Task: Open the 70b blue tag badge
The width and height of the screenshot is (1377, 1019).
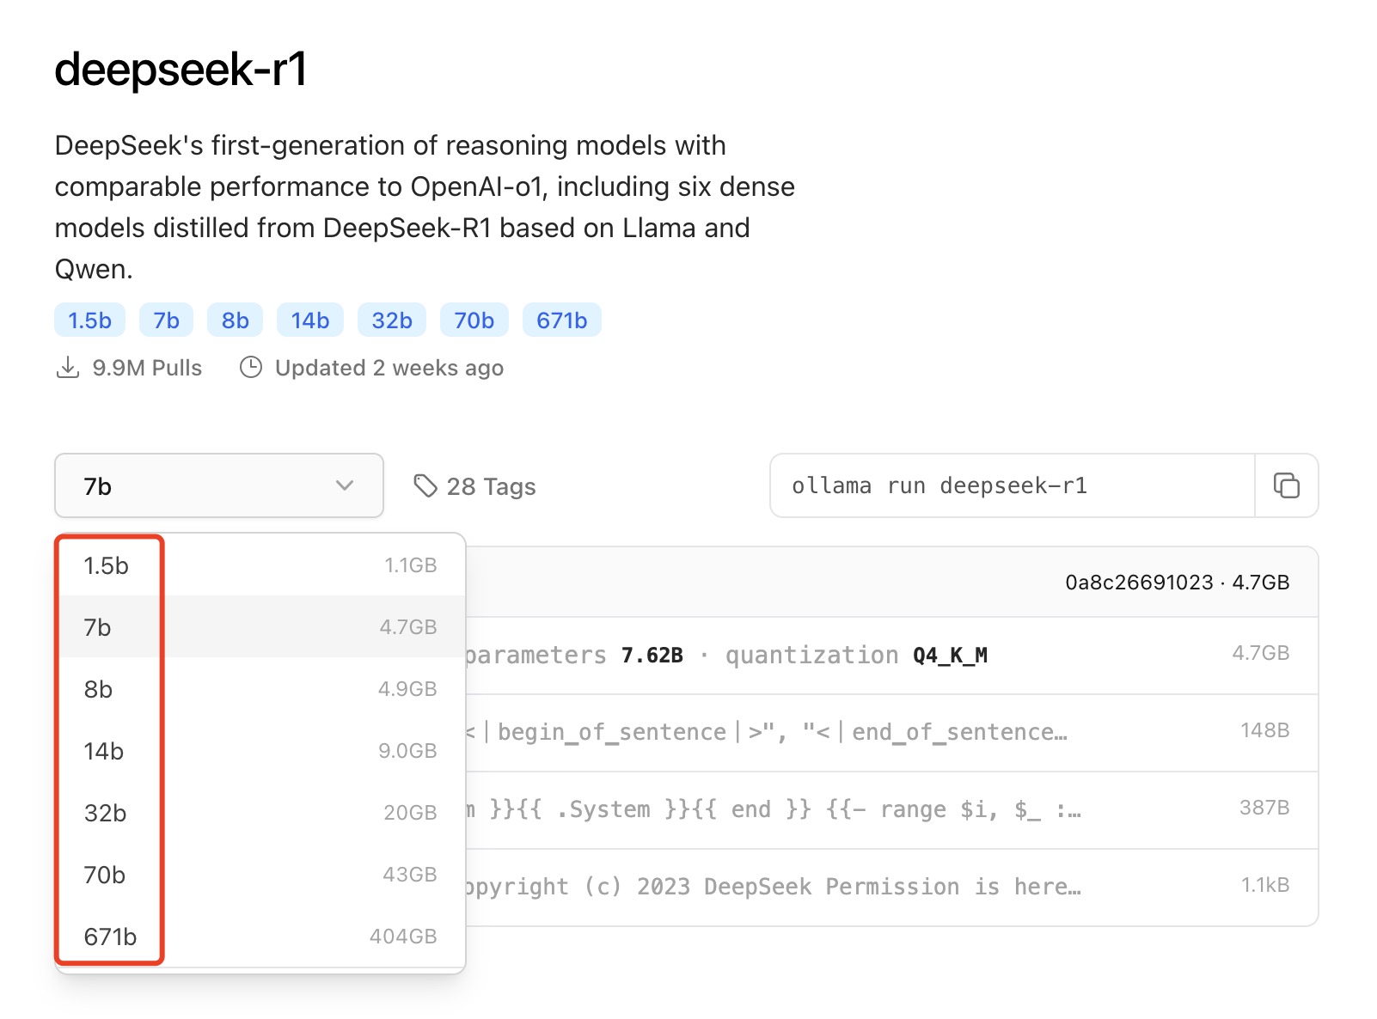Action: pos(474,320)
